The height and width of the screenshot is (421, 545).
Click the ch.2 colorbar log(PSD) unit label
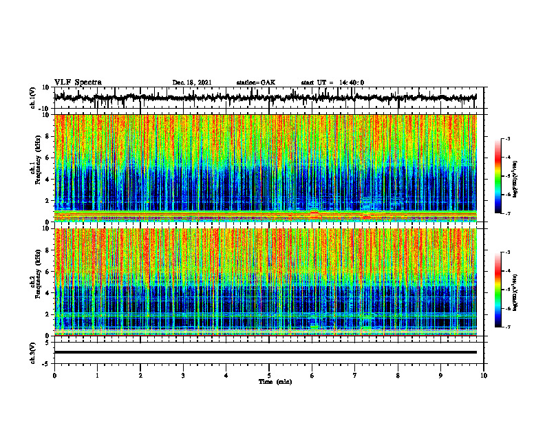point(515,292)
